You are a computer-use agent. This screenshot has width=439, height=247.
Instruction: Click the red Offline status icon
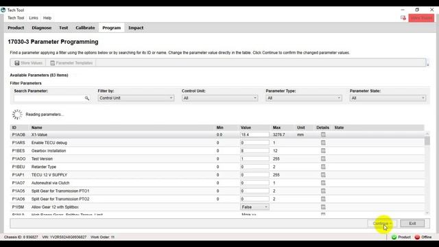417,237
